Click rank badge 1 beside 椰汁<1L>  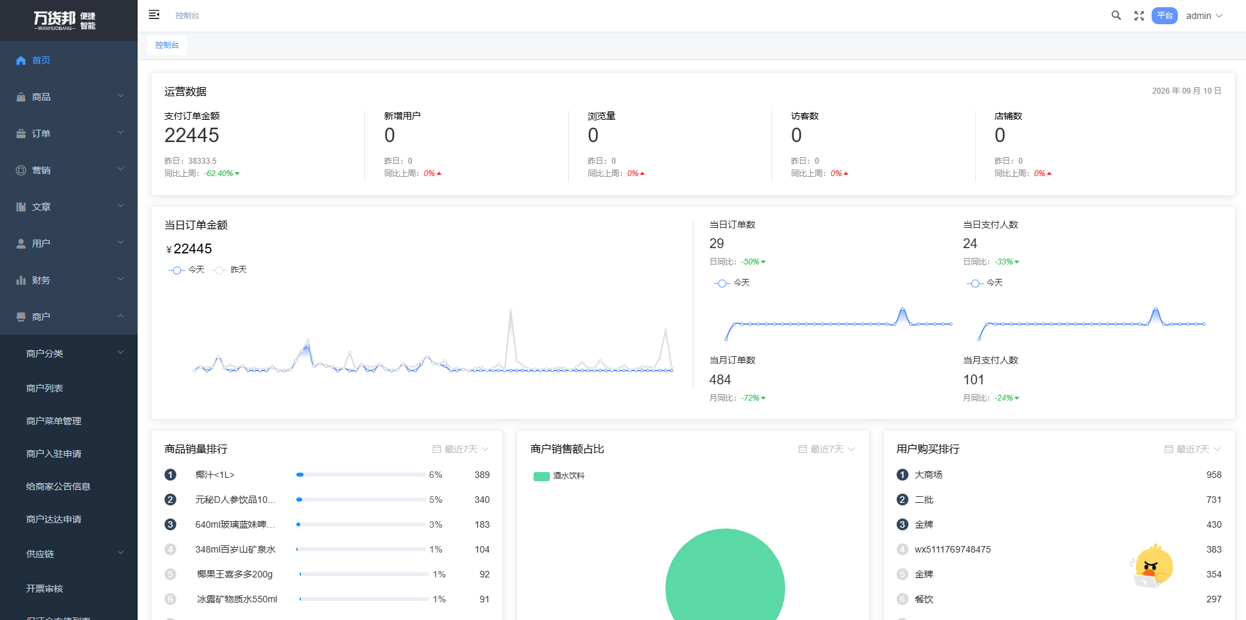click(x=170, y=475)
